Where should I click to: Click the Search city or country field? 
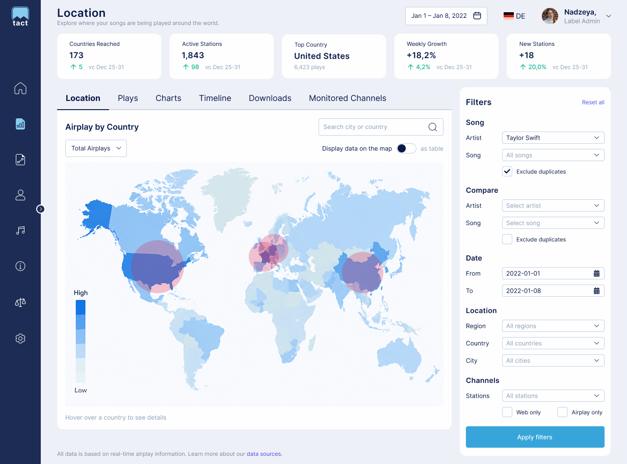(381, 127)
